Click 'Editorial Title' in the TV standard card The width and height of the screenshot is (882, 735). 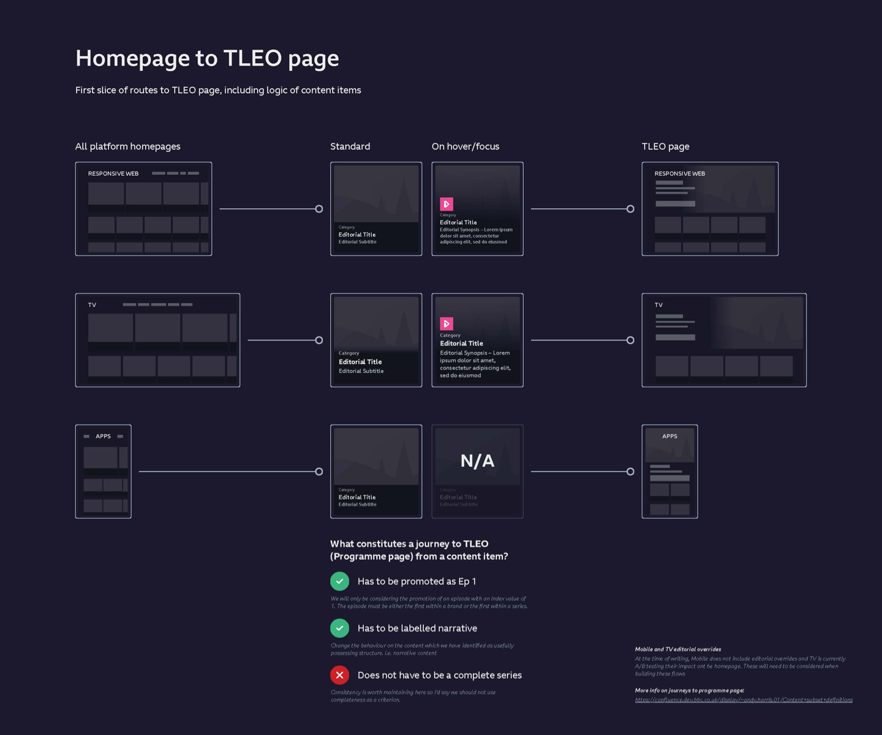click(x=360, y=362)
